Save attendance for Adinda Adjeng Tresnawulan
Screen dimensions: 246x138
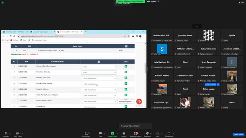pyautogui.click(x=126, y=66)
